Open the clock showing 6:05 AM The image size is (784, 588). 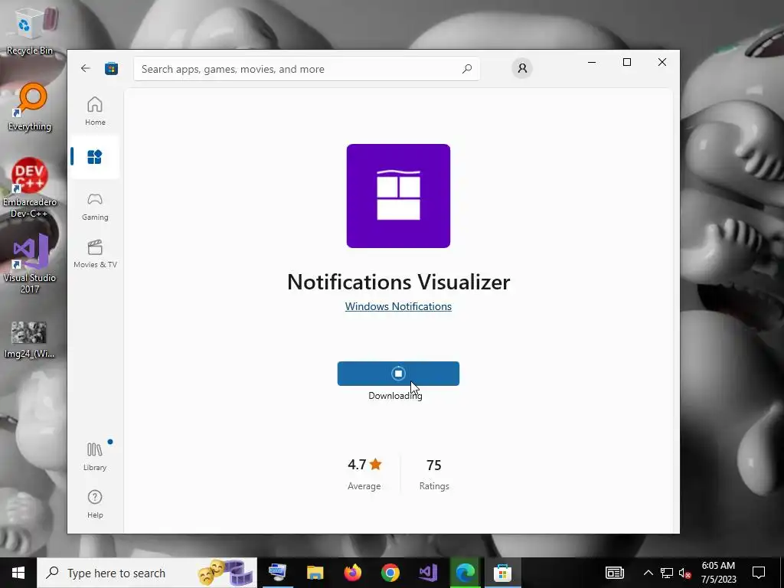[x=718, y=573]
